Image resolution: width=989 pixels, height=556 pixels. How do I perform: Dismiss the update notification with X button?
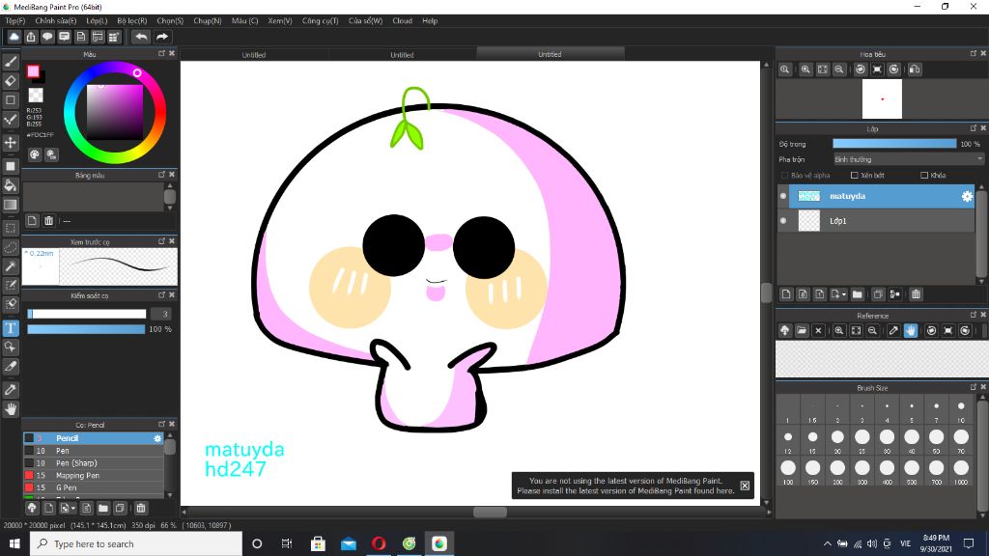click(x=745, y=486)
